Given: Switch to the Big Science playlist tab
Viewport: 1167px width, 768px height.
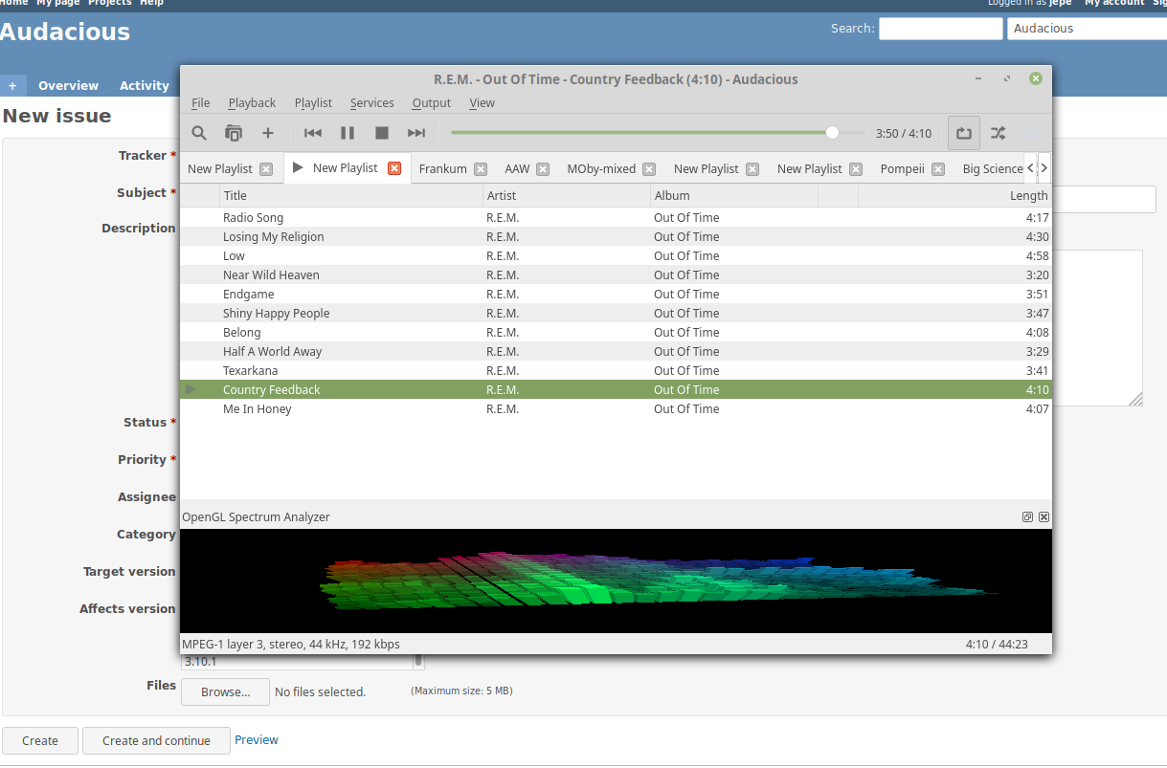Looking at the screenshot, I should [993, 169].
